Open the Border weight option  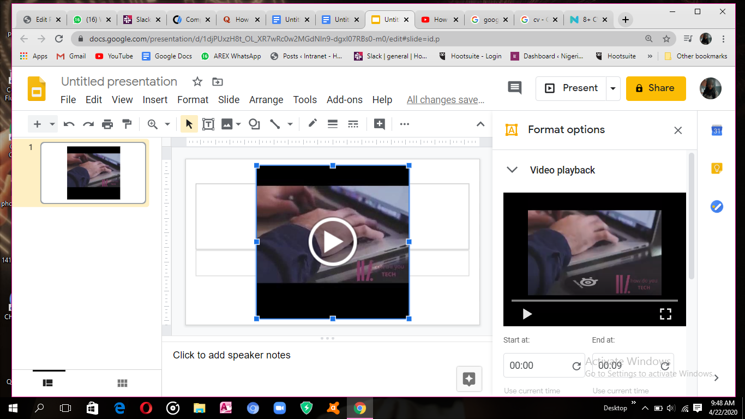click(x=333, y=124)
